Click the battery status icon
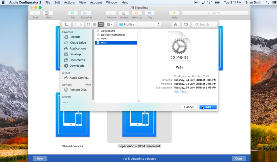Screen dimensions: 277x162 pyautogui.click(x=217, y=2)
